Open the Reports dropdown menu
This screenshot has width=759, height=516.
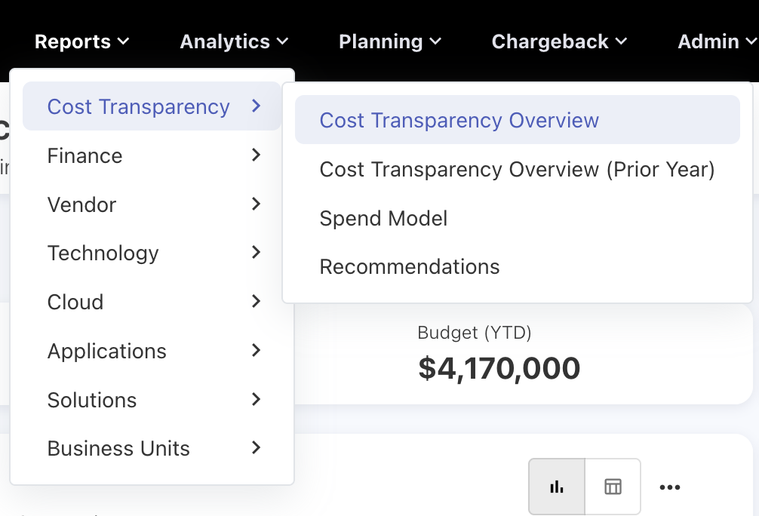pos(81,41)
